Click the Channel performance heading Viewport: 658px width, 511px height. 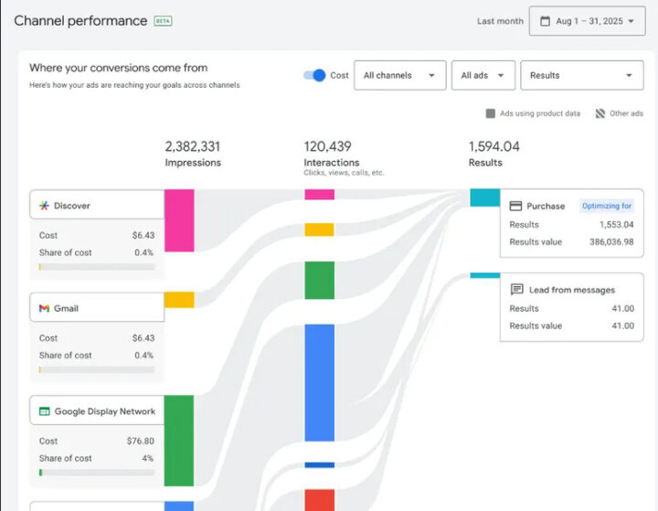[x=80, y=21]
